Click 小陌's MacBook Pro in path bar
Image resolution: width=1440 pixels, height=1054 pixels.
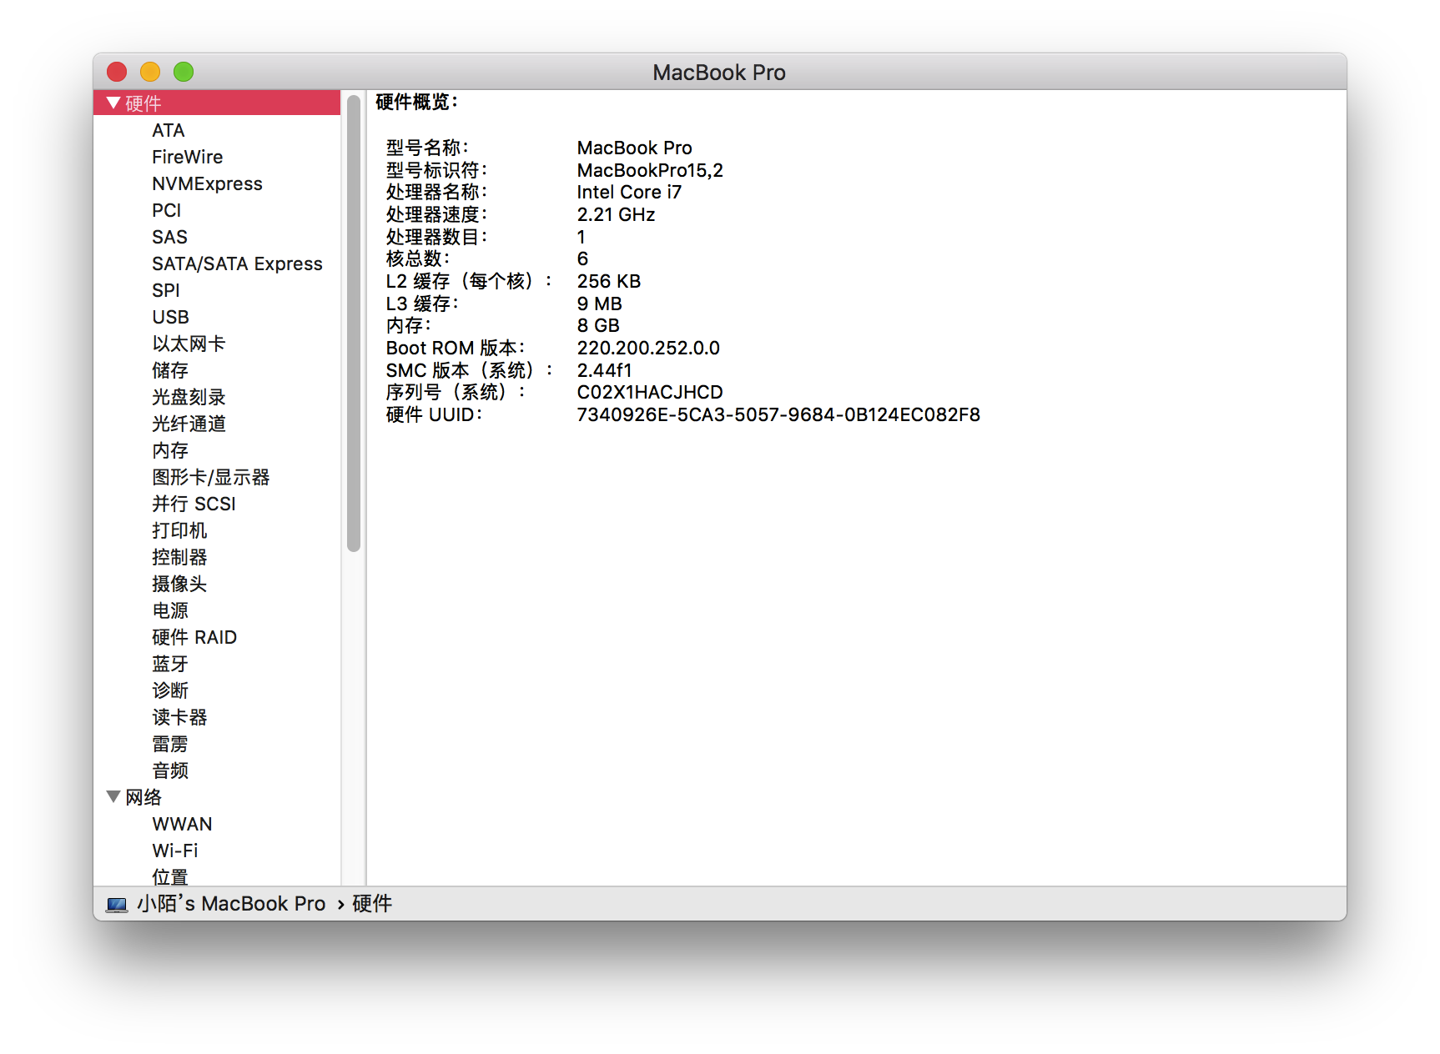click(231, 904)
